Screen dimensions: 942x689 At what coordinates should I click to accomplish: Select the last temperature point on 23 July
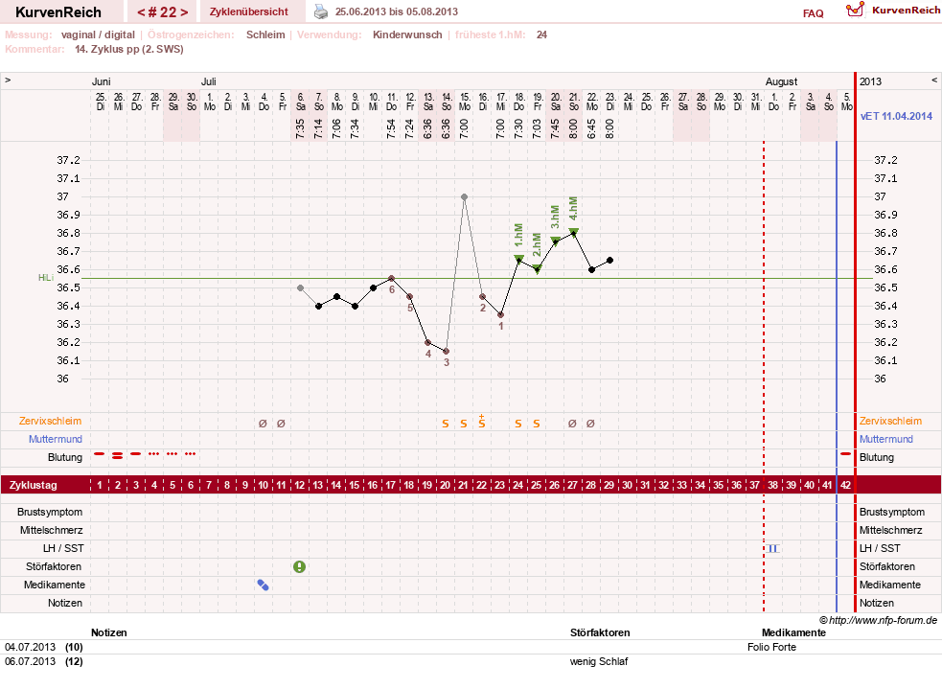(x=609, y=260)
